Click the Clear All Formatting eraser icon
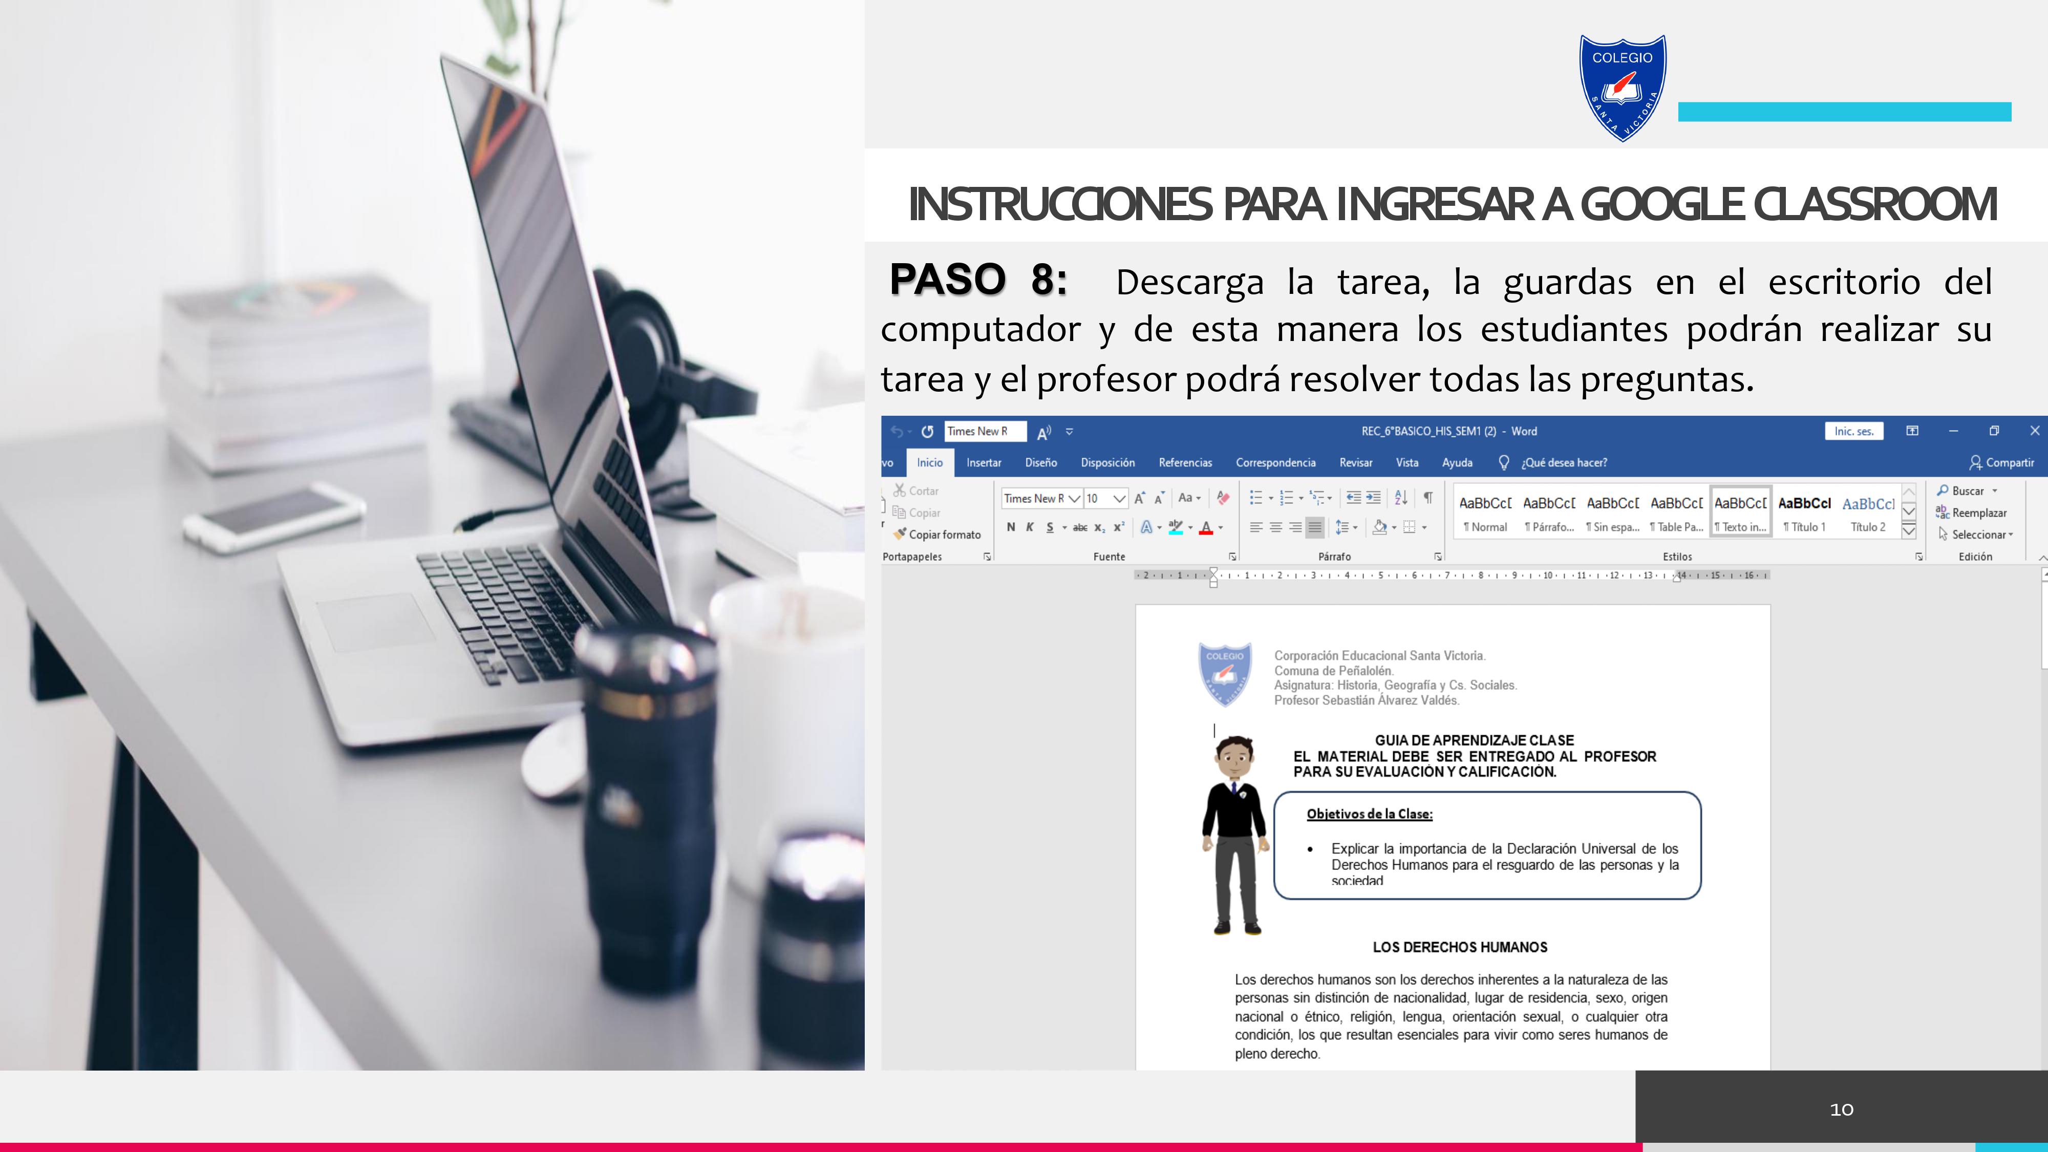 1223,499
